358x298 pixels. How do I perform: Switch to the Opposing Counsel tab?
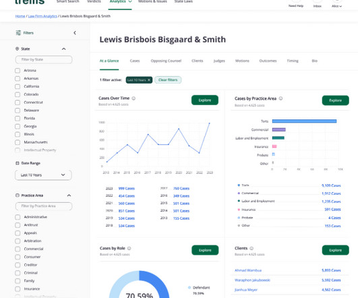tap(166, 61)
